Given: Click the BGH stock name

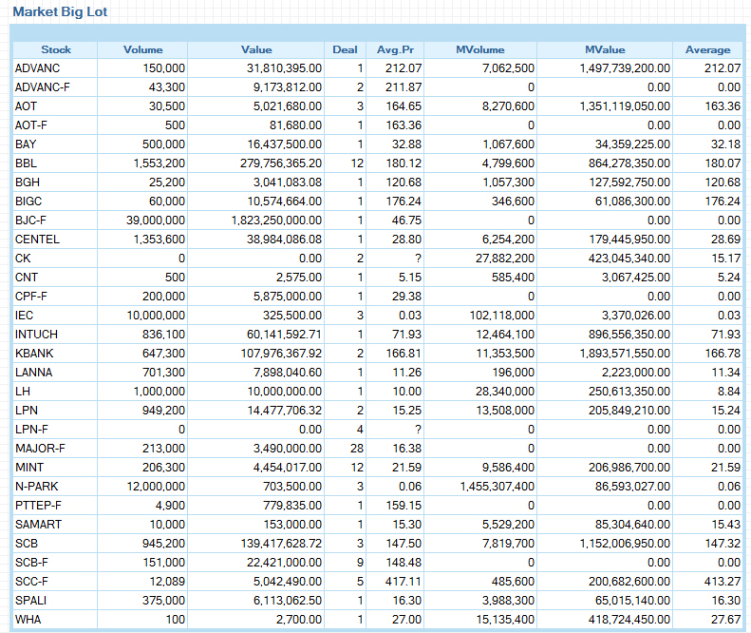Looking at the screenshot, I should coord(28,182).
